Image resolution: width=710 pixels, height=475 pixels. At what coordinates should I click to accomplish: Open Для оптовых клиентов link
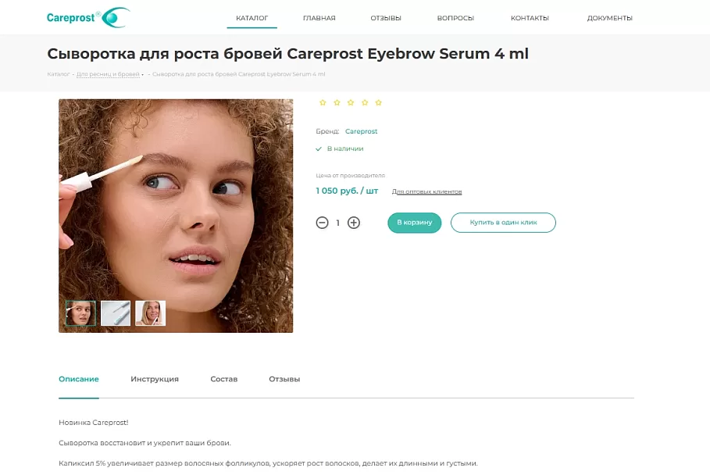point(426,191)
